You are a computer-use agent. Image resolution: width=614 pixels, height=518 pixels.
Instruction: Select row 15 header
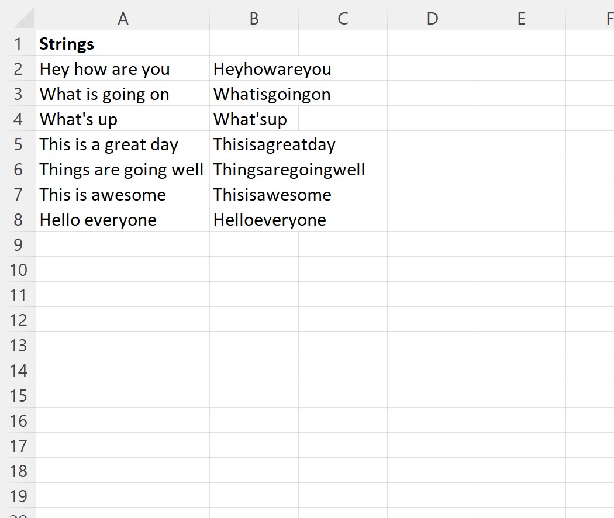[x=18, y=395]
